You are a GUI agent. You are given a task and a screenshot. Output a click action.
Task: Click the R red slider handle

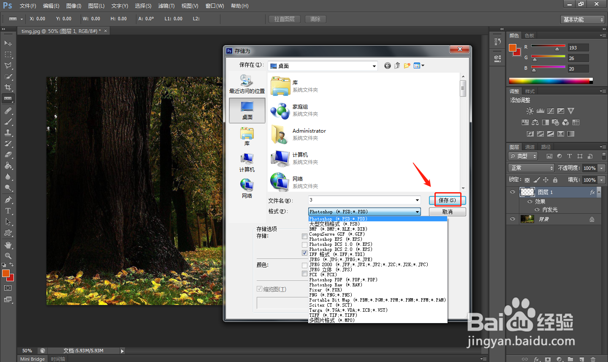pos(557,49)
